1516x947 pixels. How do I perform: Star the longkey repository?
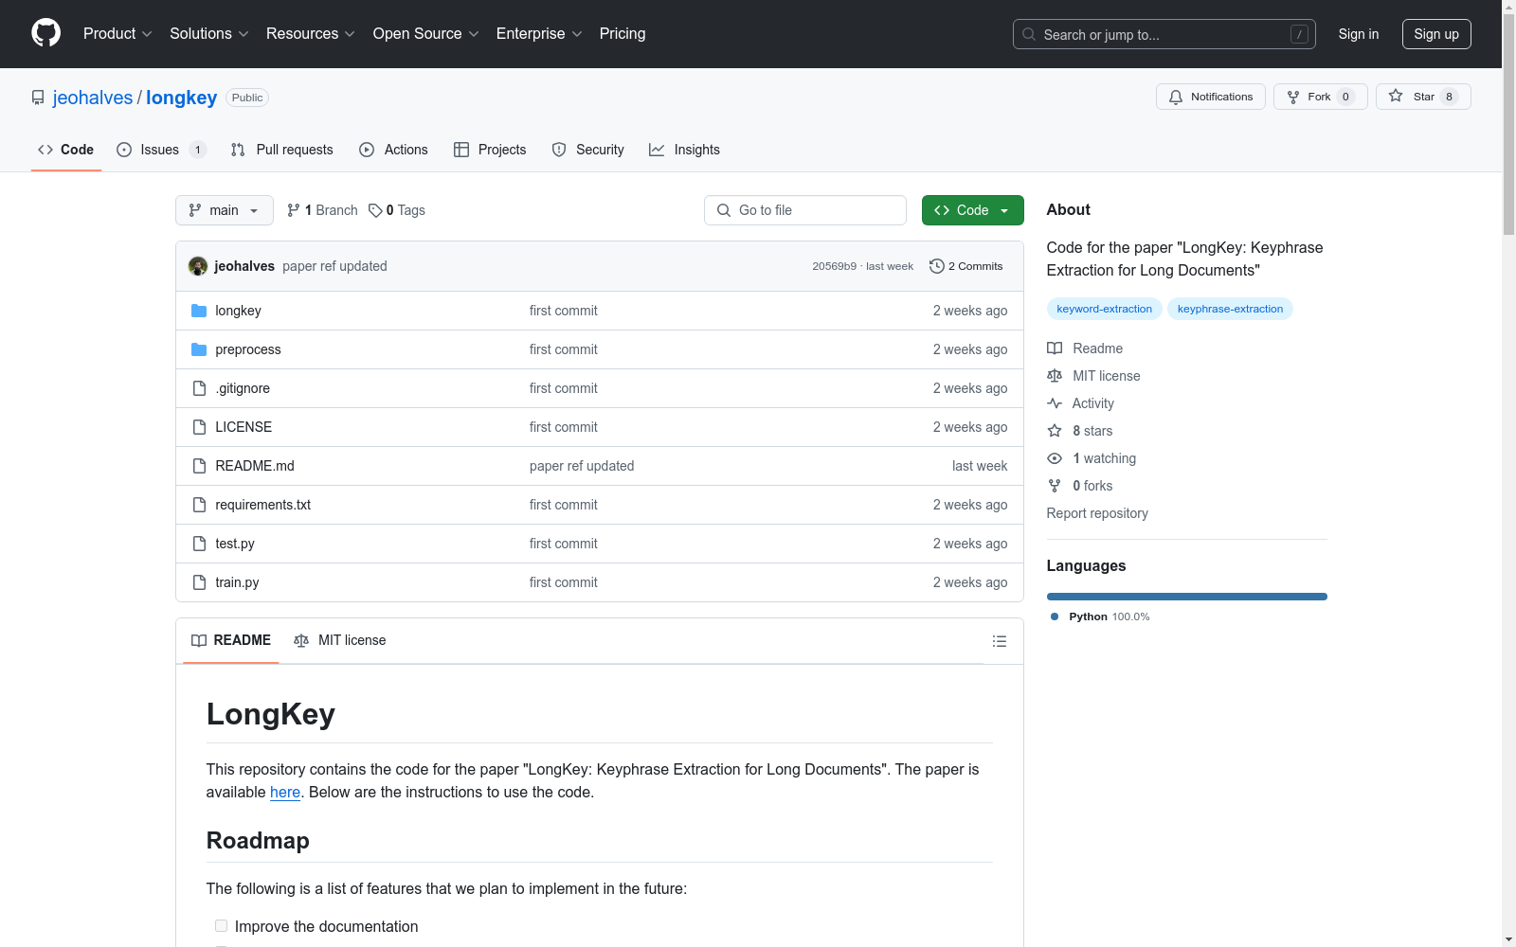tap(1423, 97)
